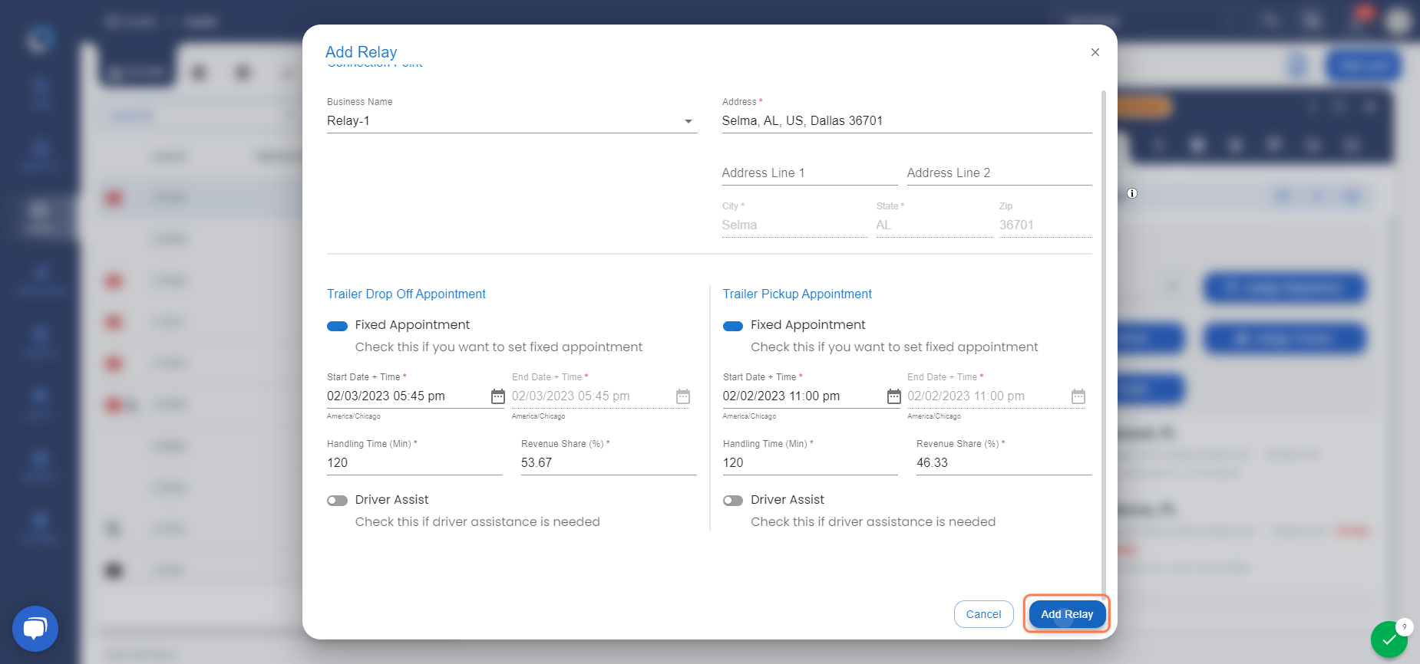Open calendar for pickup Start Date

894,396
